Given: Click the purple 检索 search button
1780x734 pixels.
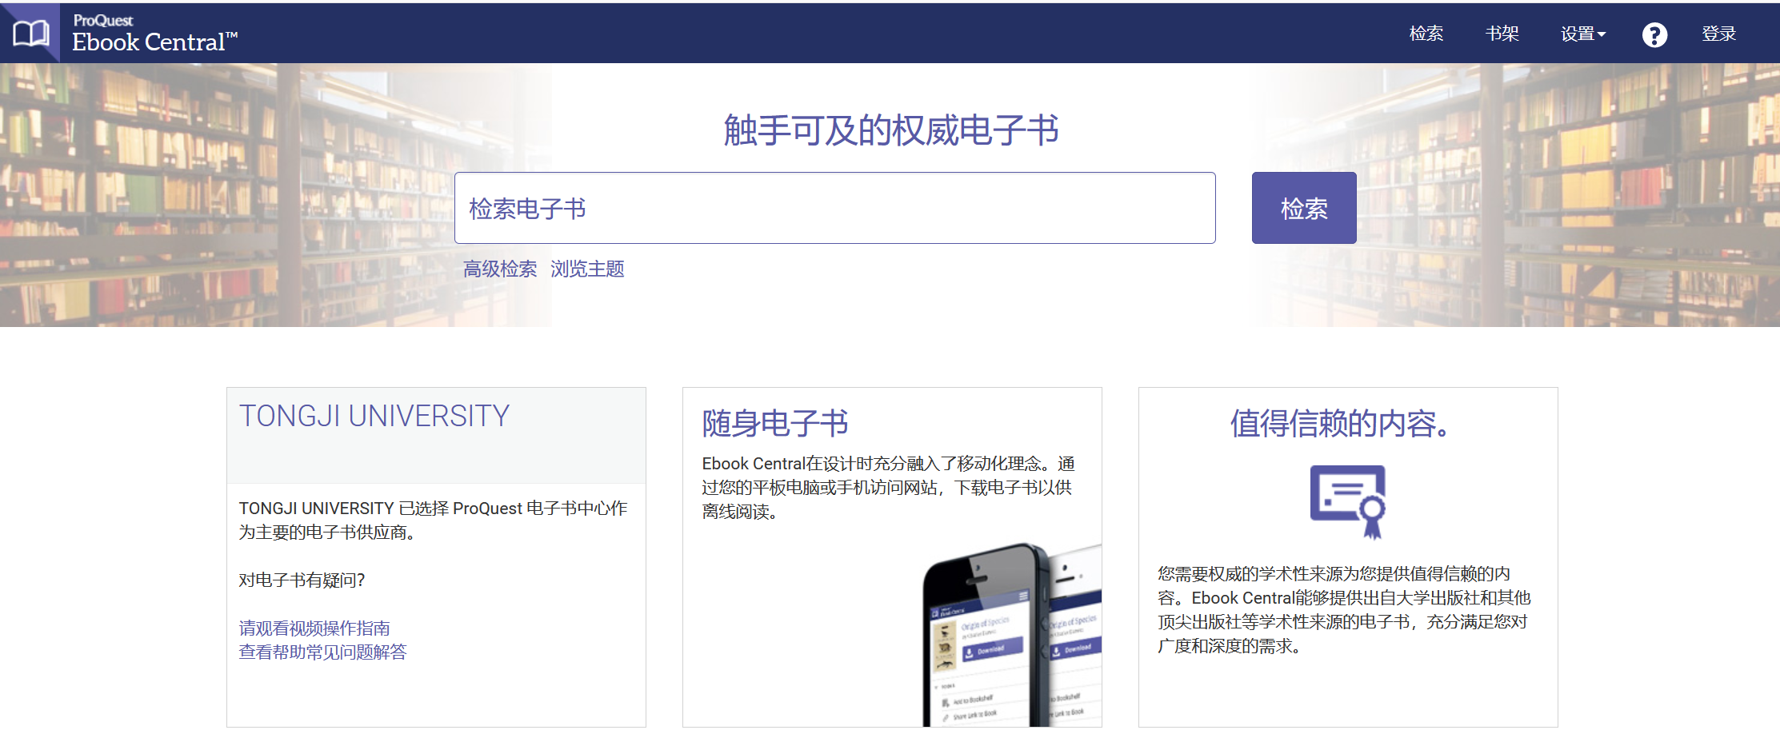Looking at the screenshot, I should pos(1304,208).
